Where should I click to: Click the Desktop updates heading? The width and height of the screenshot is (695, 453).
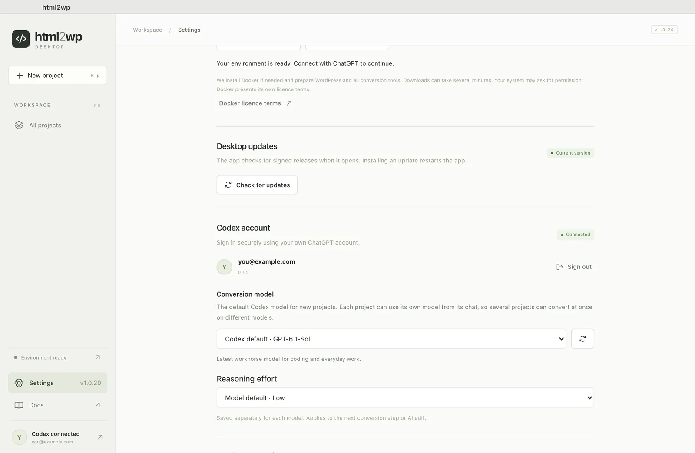pyautogui.click(x=247, y=146)
